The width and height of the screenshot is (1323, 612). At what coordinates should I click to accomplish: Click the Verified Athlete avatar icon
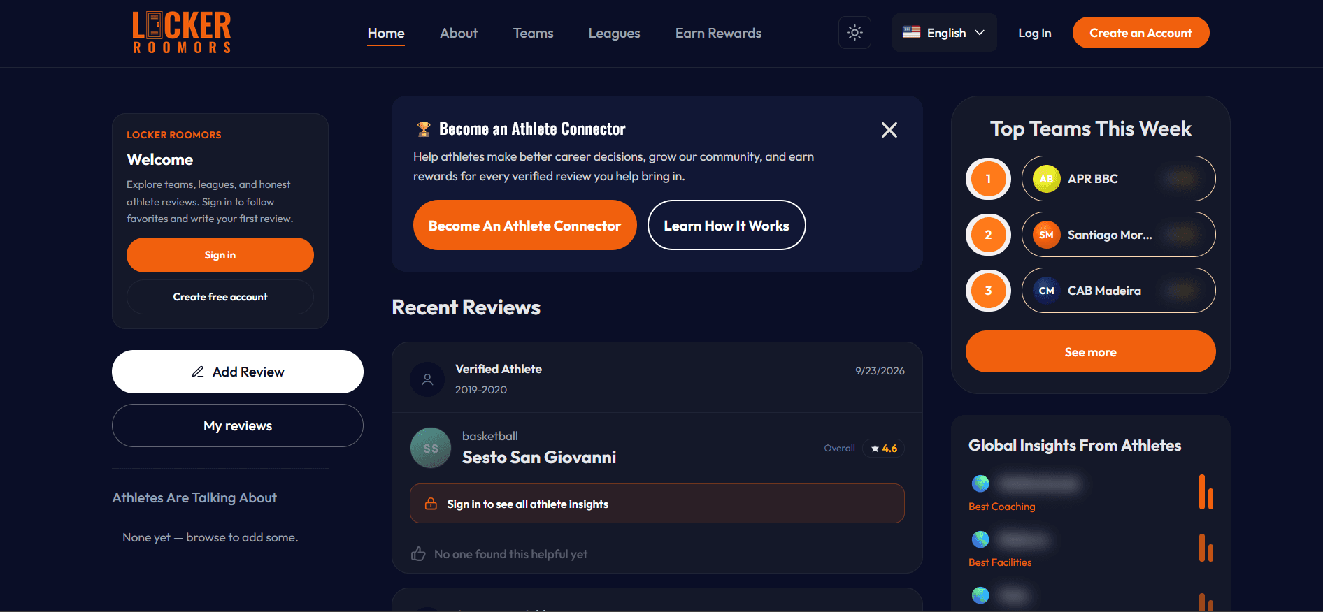427,379
